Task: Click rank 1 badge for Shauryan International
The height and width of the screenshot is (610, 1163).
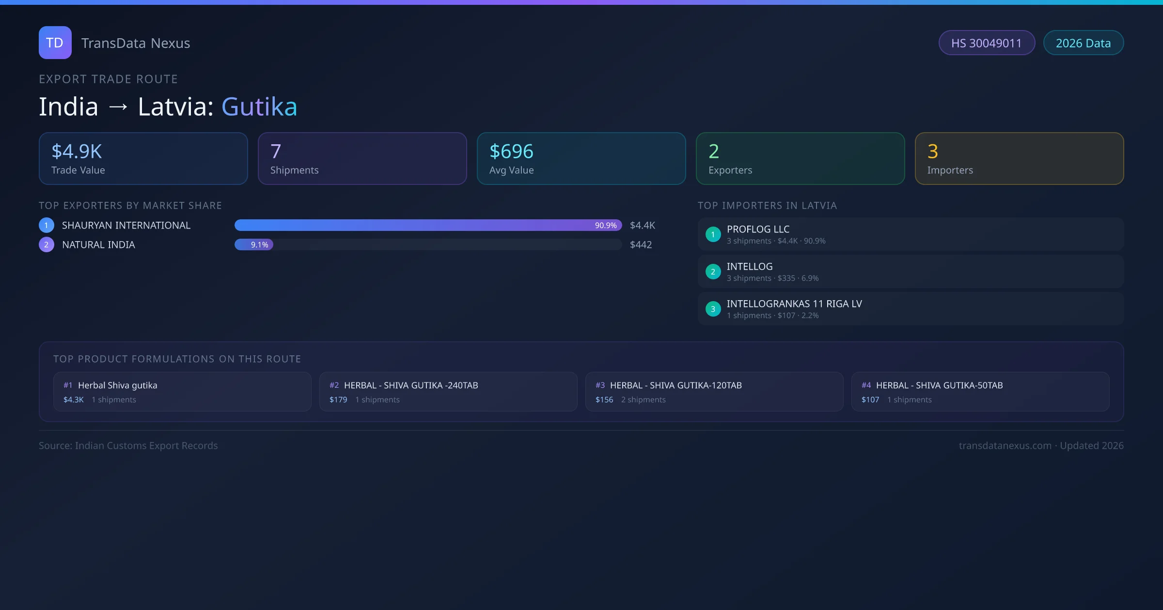Action: [x=47, y=225]
